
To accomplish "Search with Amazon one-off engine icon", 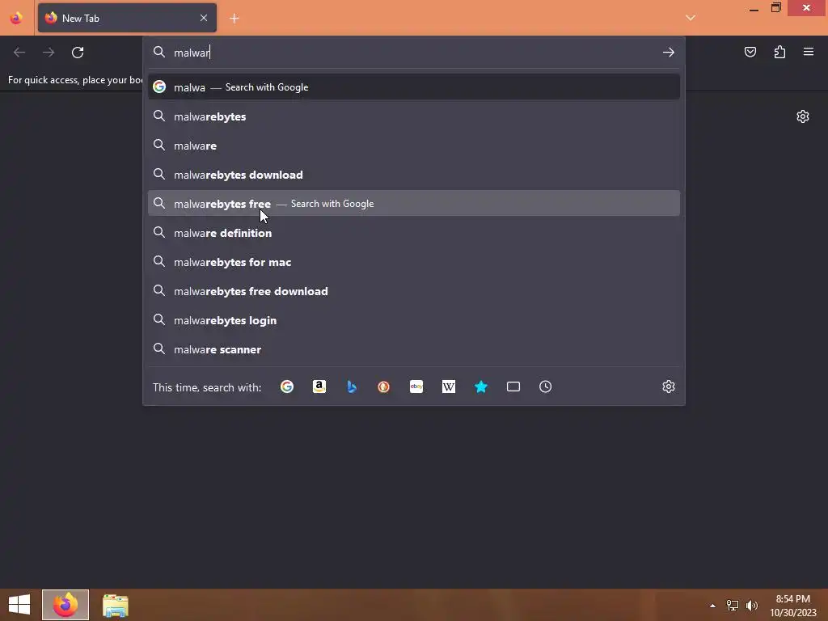I will coord(319,387).
